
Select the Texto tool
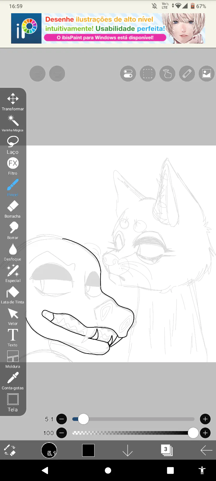pos(13,338)
